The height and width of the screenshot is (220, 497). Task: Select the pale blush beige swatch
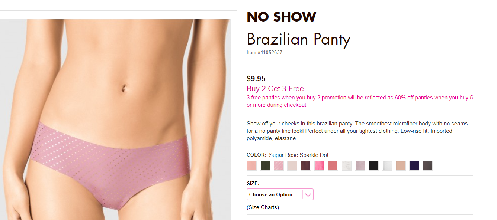(x=292, y=165)
